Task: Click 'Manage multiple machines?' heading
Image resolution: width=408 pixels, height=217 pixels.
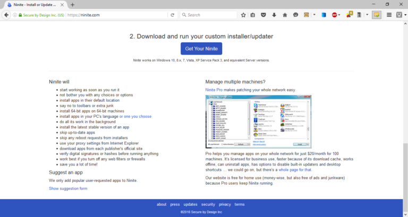Action: coord(235,82)
